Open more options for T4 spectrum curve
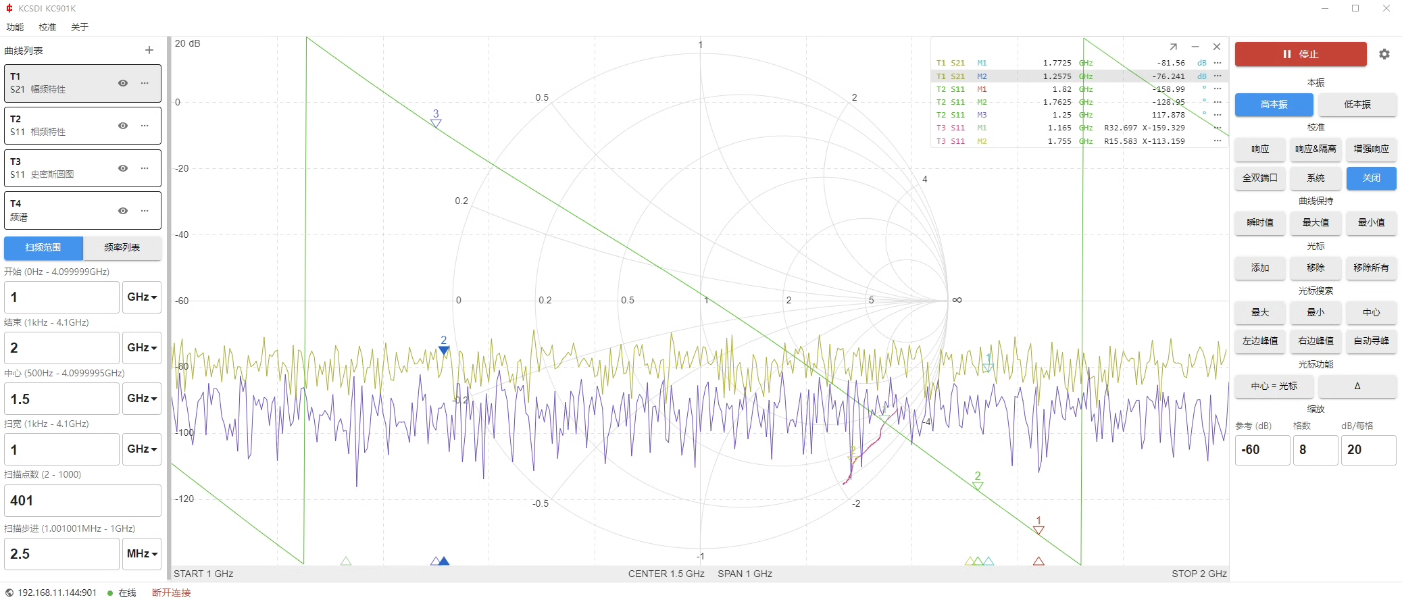The width and height of the screenshot is (1402, 602). click(145, 211)
